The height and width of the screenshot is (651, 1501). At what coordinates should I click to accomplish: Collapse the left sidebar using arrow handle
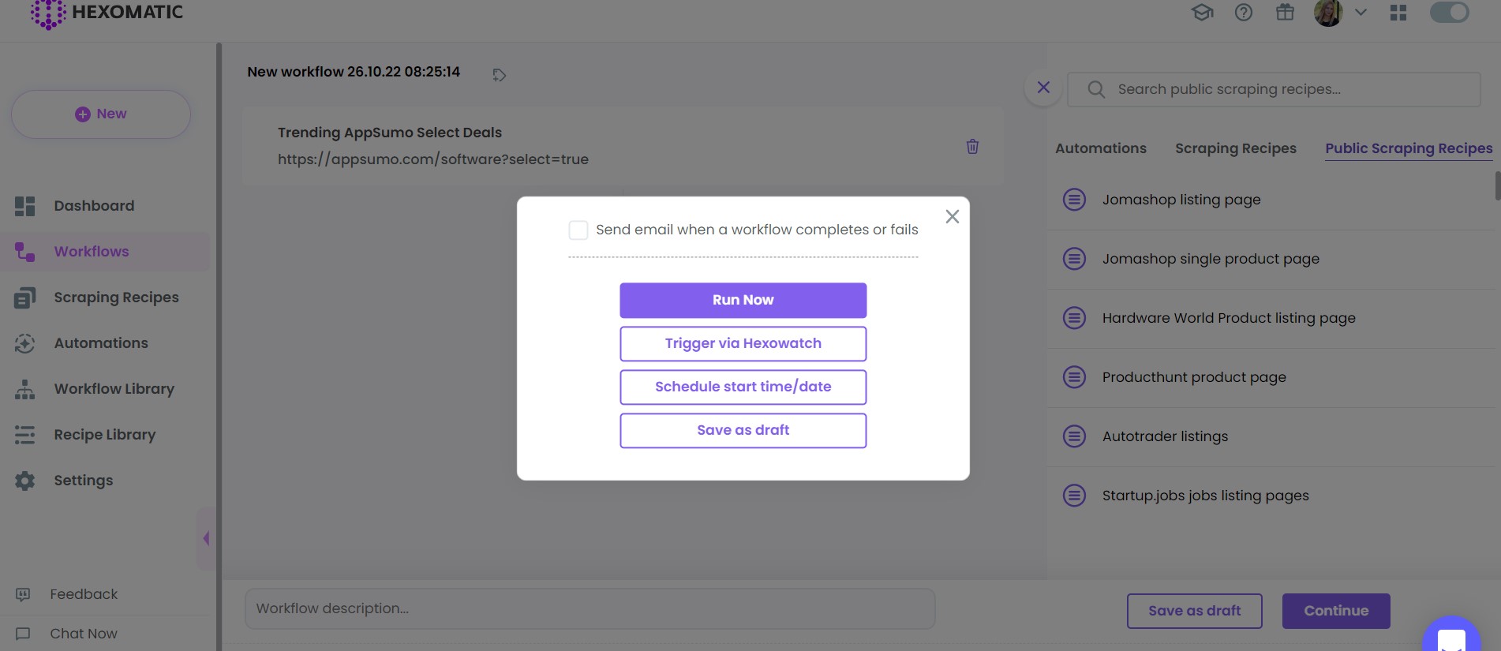coord(206,538)
